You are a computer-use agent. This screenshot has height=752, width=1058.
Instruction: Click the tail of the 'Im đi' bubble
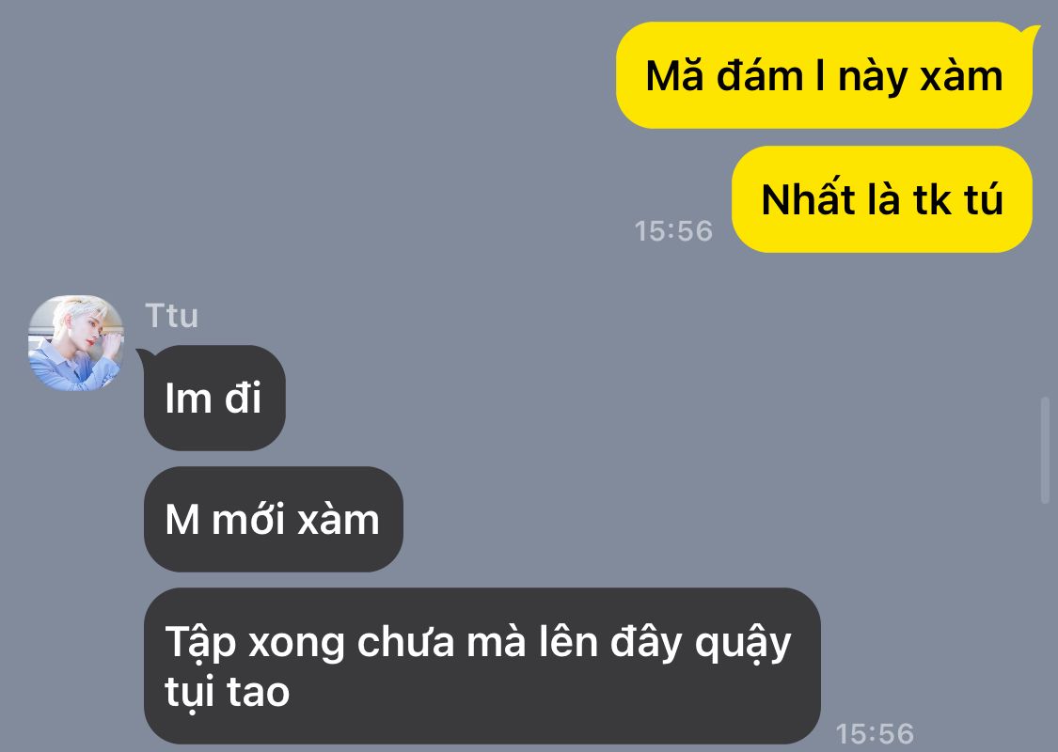tap(145, 357)
